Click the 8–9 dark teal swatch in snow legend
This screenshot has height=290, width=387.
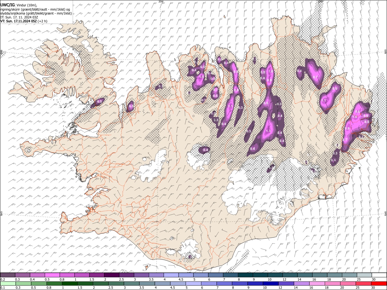[246, 275]
